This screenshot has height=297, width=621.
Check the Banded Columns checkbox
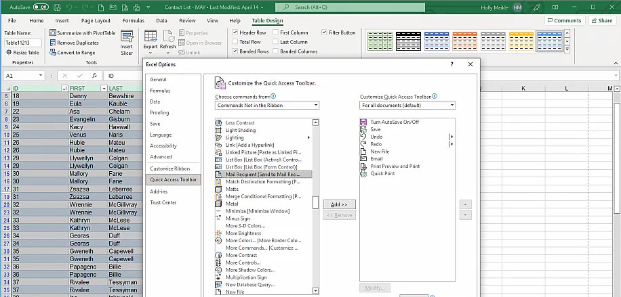(276, 51)
